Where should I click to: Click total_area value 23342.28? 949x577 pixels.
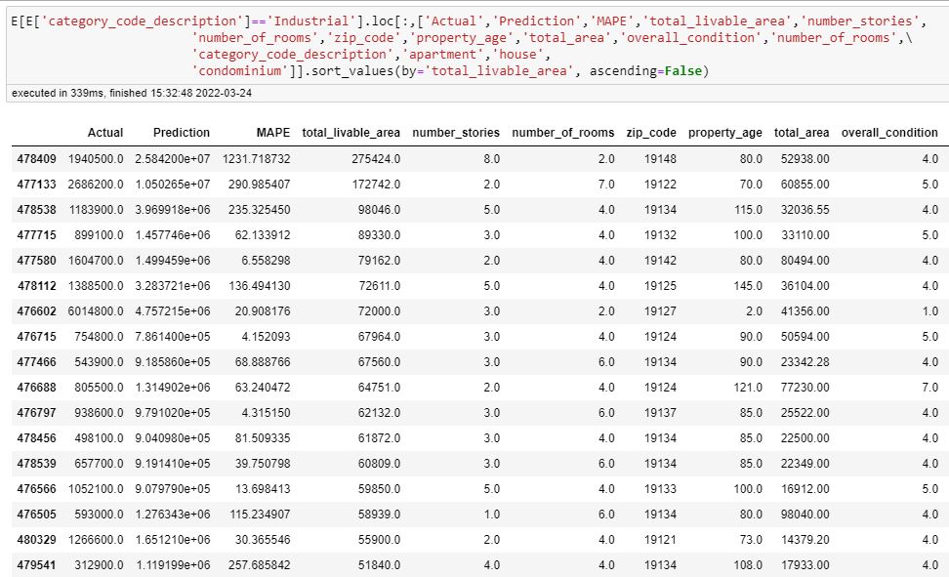tap(805, 362)
